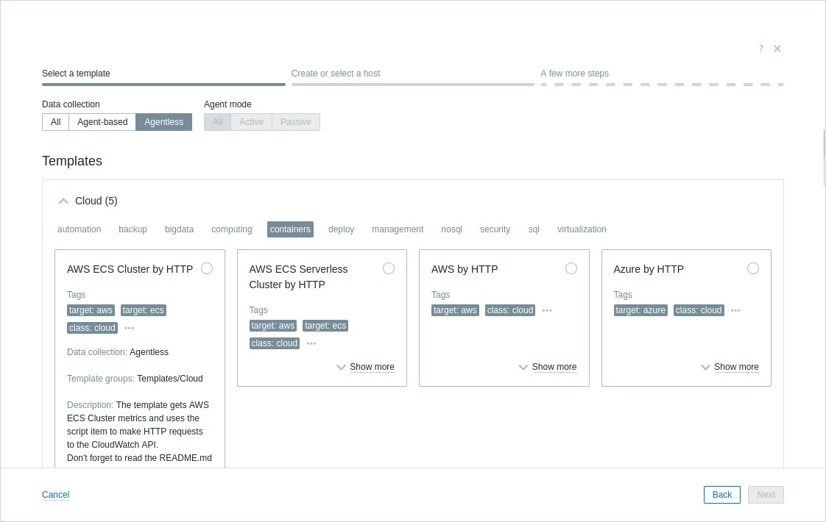Filter templates by security subclass
The height and width of the screenshot is (522, 826).
coord(495,229)
